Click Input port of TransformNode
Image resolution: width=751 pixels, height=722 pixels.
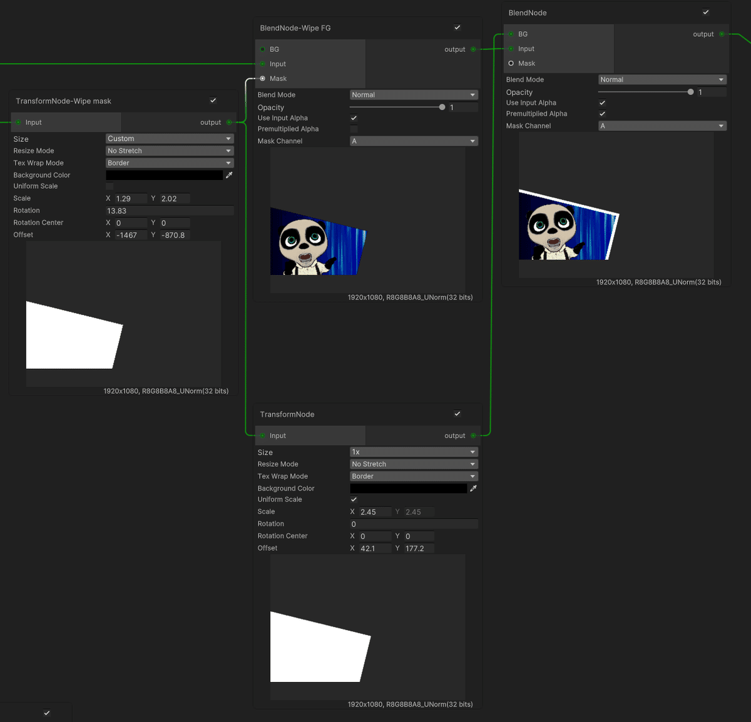tap(263, 436)
